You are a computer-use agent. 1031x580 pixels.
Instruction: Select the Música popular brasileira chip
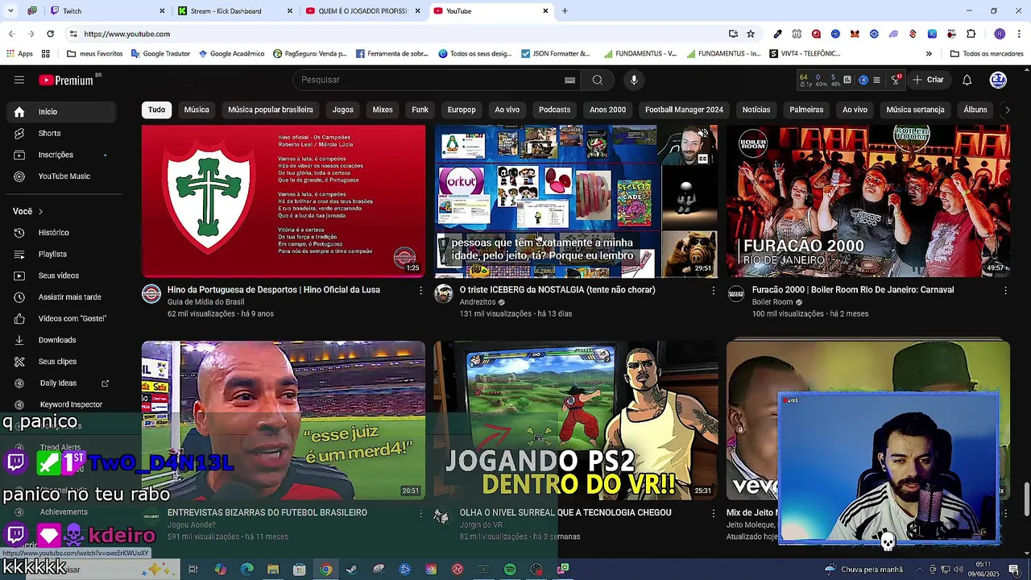(x=271, y=110)
